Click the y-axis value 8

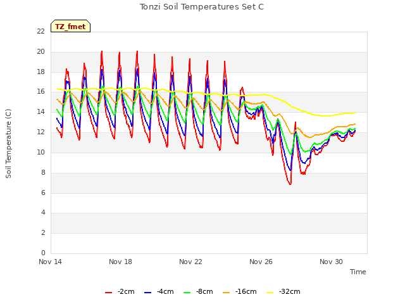point(43,172)
